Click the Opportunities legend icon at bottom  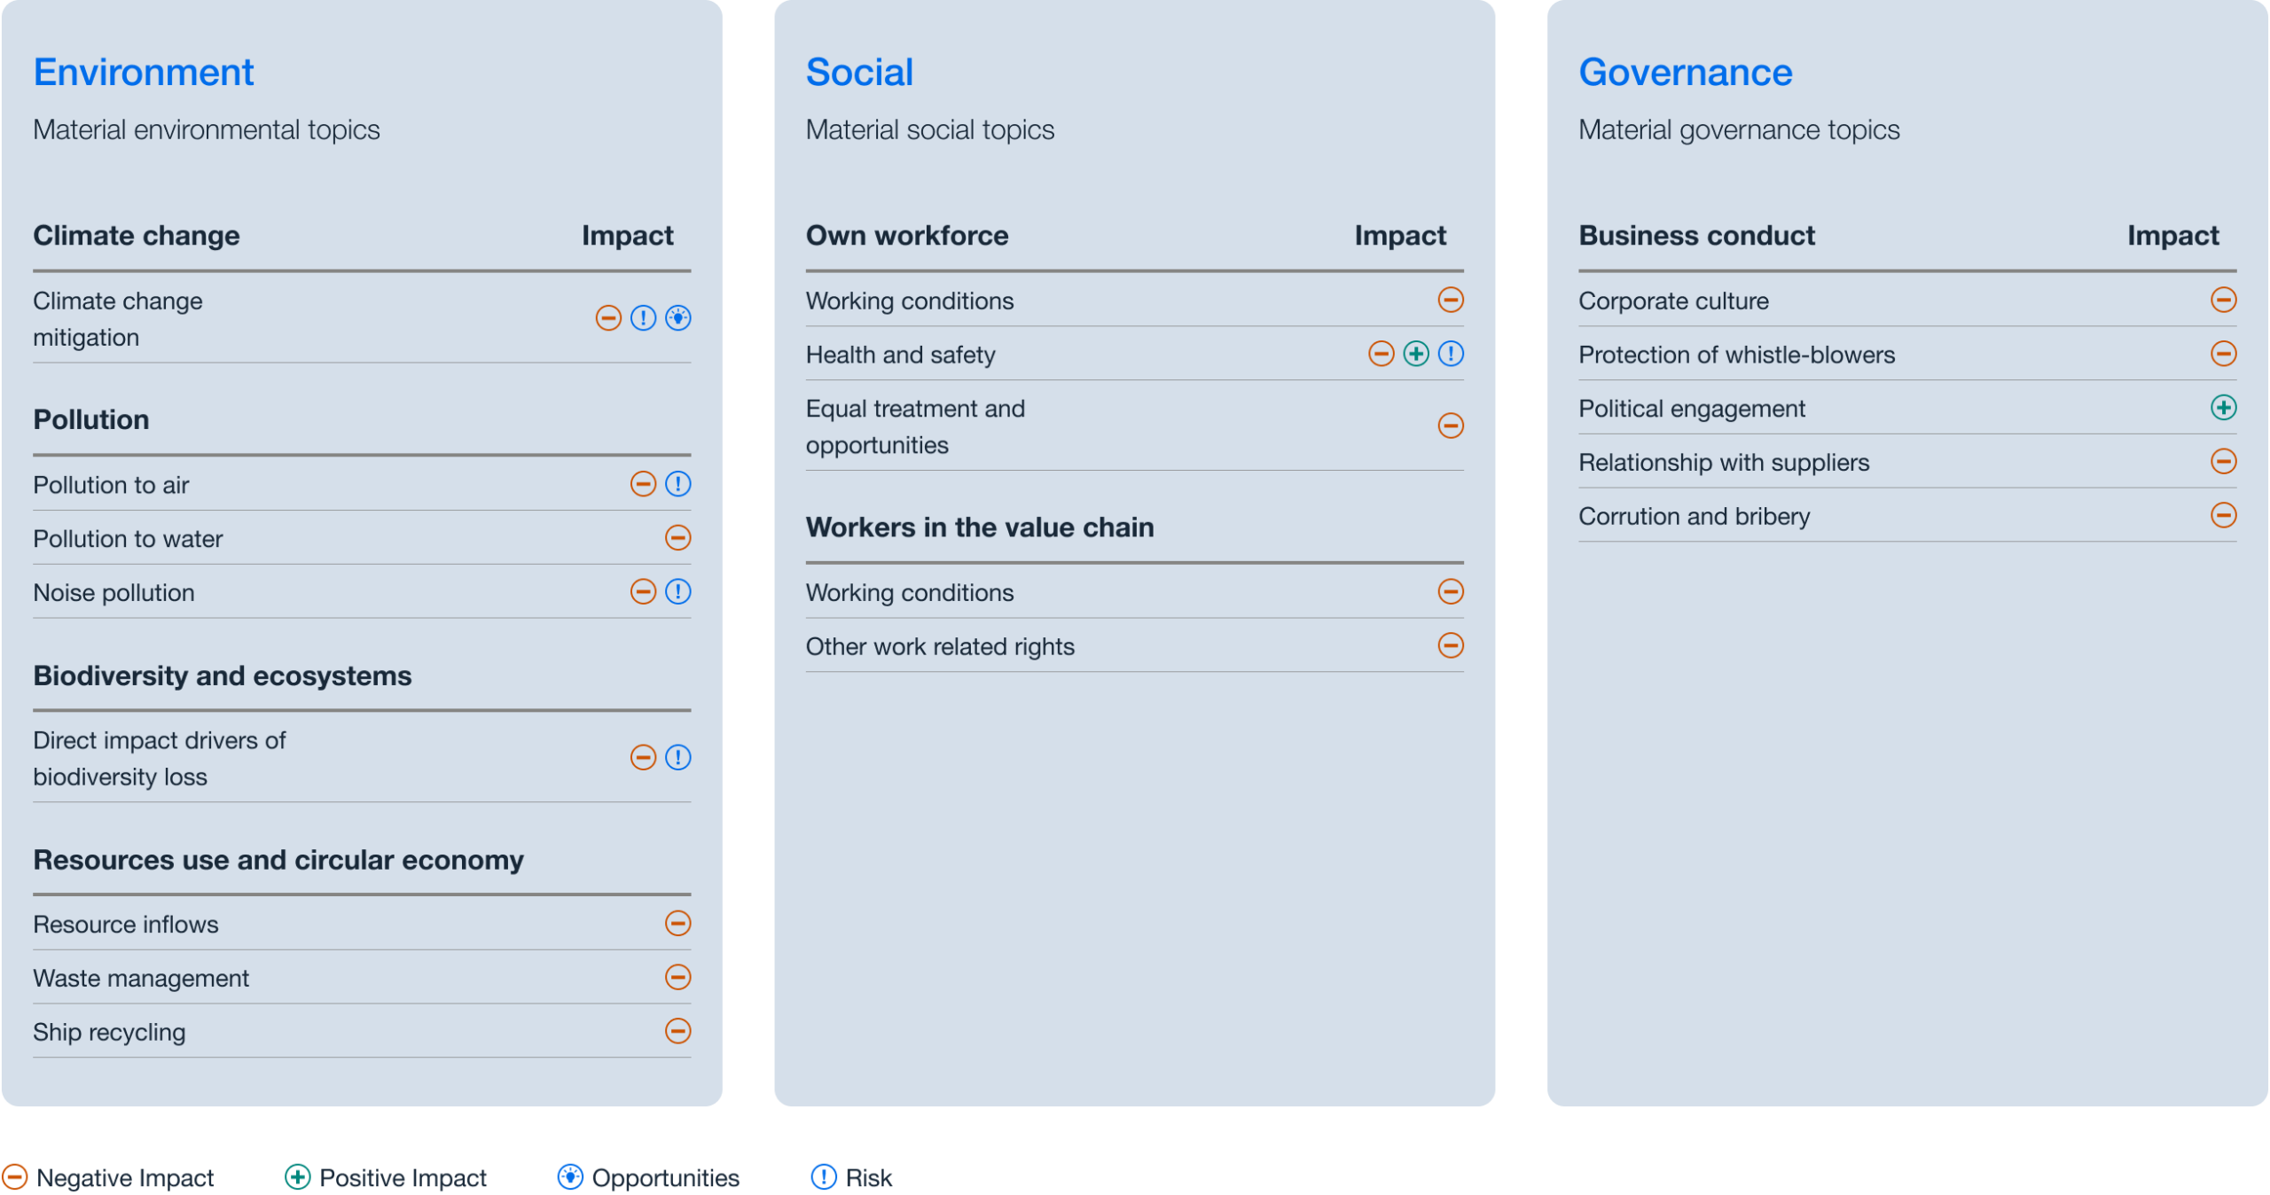(x=570, y=1177)
